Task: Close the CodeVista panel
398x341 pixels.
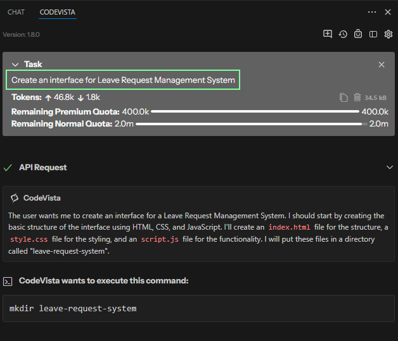Action: 388,12
